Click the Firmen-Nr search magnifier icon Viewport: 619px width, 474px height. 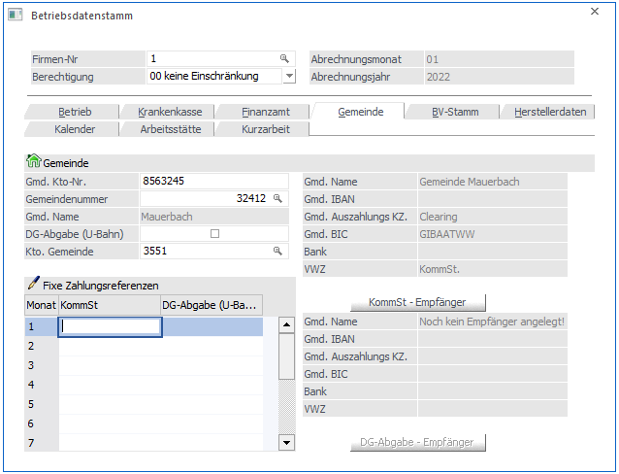(284, 58)
